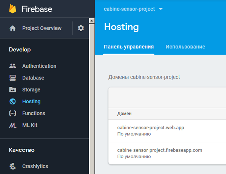Switch to Использование tab
The height and width of the screenshot is (174, 226).
(x=185, y=47)
